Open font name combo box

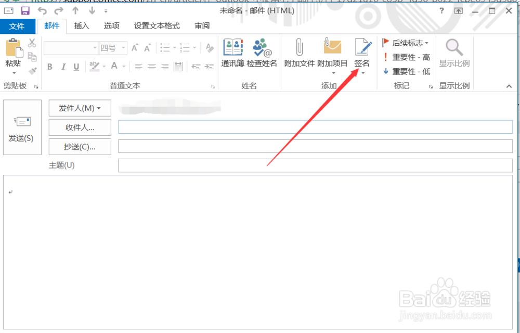[71, 48]
